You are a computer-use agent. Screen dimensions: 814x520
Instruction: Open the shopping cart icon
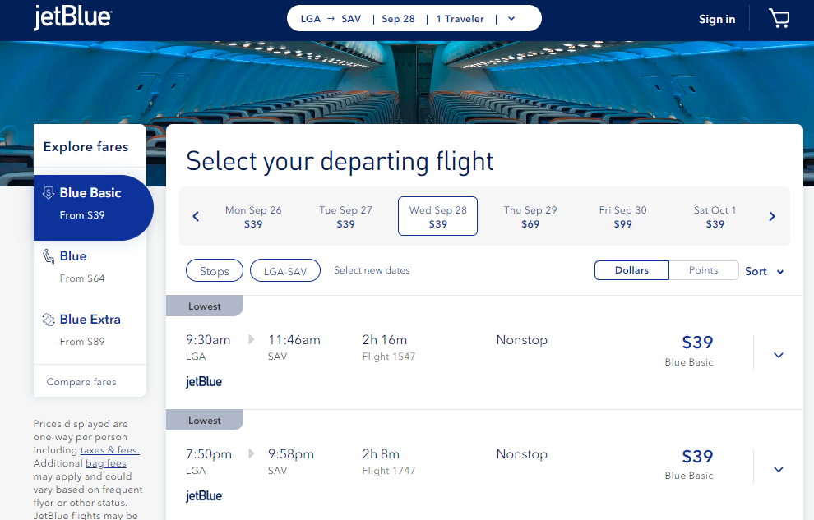(x=779, y=19)
